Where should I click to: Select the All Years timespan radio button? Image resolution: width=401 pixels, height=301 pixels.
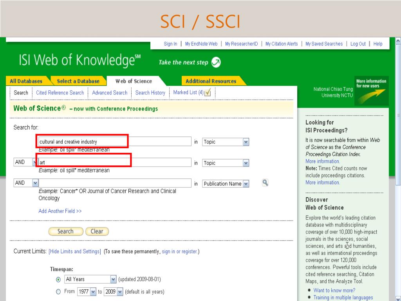58,279
